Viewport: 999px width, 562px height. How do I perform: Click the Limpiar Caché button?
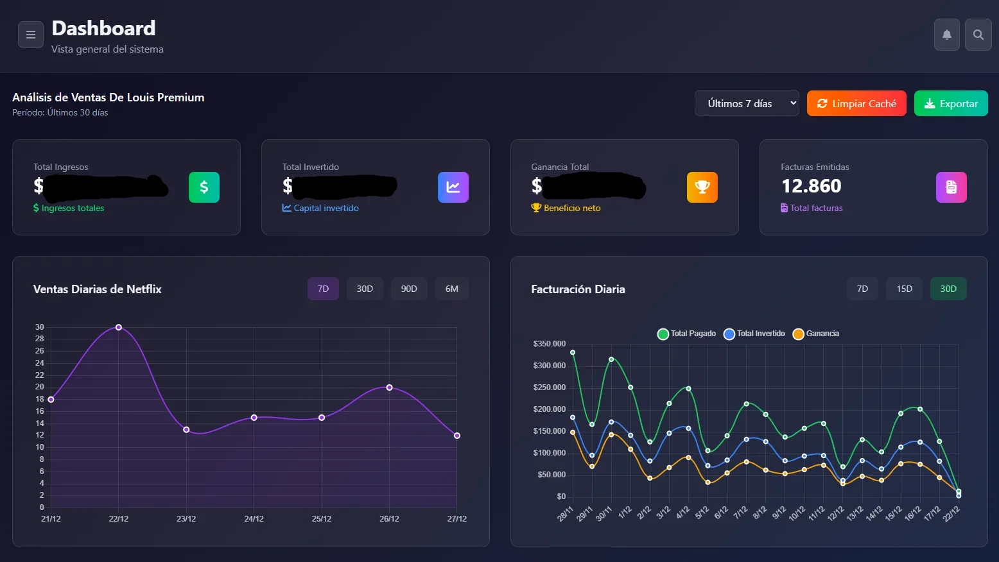point(856,103)
